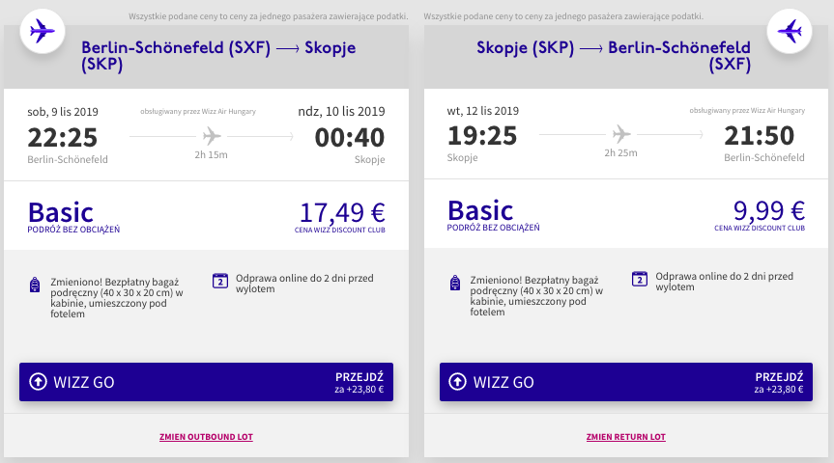Viewport: 834px width, 463px height.
Task: Click the outbound flight plane badge icon
Action: [42, 32]
